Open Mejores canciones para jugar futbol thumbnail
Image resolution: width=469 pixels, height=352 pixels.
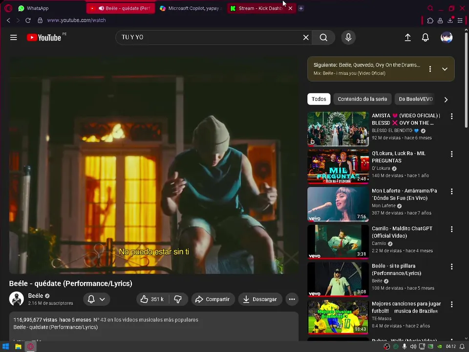(338, 317)
